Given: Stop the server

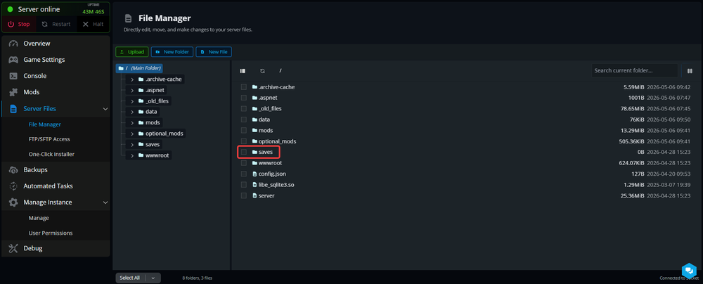Looking at the screenshot, I should coord(19,24).
